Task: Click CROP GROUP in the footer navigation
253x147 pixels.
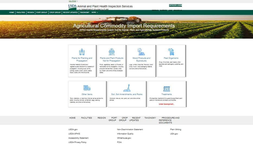Action: (x=123, y=119)
